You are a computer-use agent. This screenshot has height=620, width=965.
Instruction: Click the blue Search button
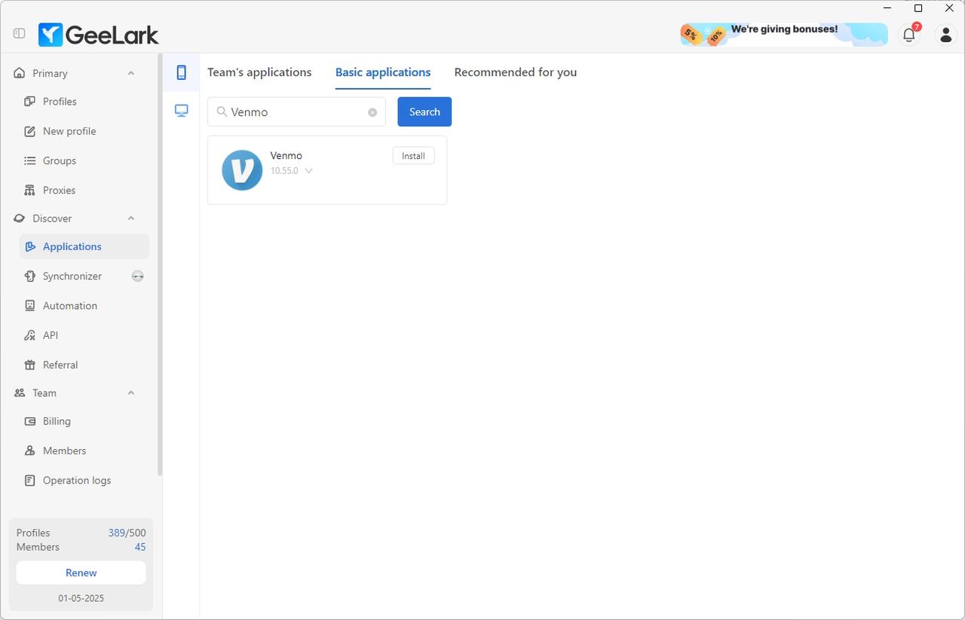tap(424, 111)
